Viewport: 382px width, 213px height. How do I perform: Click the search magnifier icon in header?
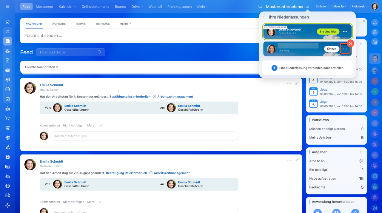pos(260,7)
